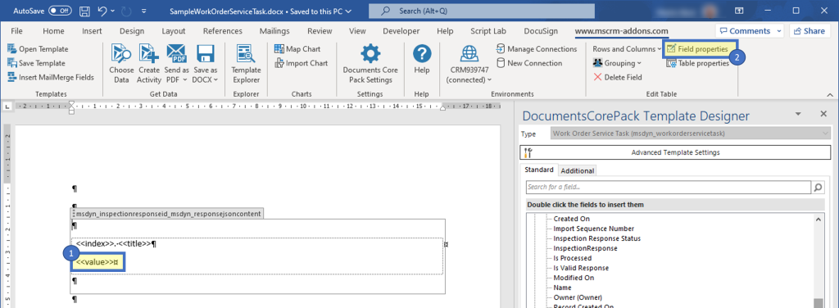The image size is (839, 308).
Task: Click Save Template in Templates group
Action: (36, 63)
